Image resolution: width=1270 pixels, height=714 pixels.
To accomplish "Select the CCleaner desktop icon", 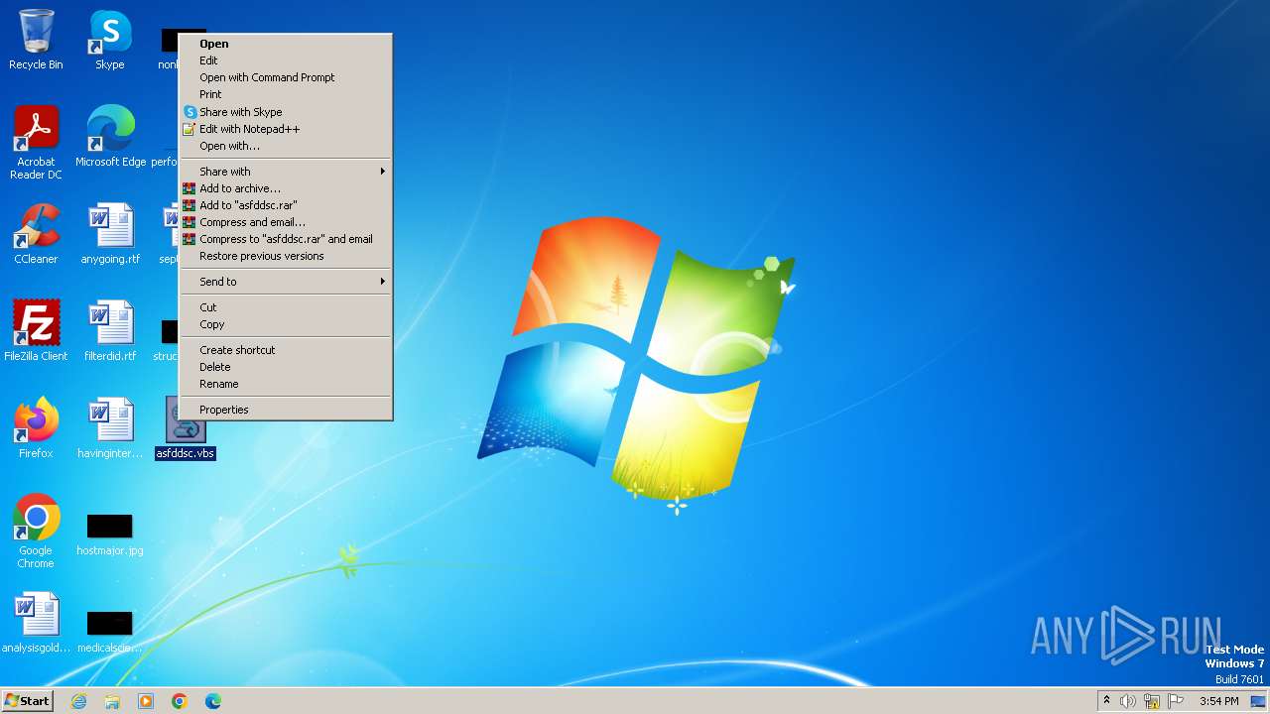I will 36,234.
